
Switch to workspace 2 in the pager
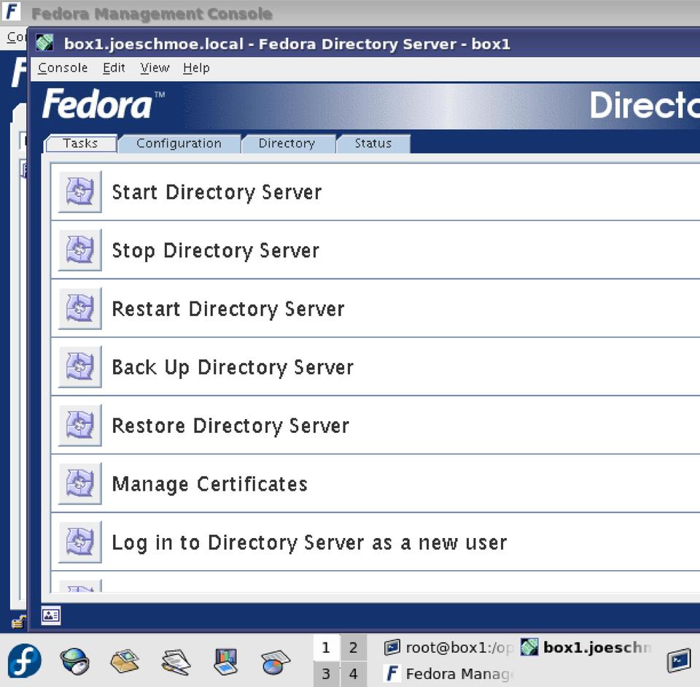353,648
